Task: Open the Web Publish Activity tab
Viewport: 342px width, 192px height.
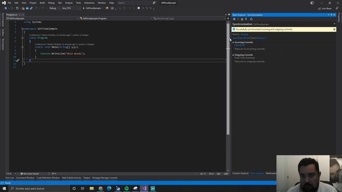Action: point(71,178)
